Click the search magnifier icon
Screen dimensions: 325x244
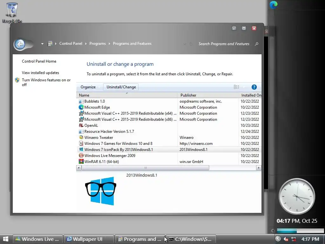(256, 44)
